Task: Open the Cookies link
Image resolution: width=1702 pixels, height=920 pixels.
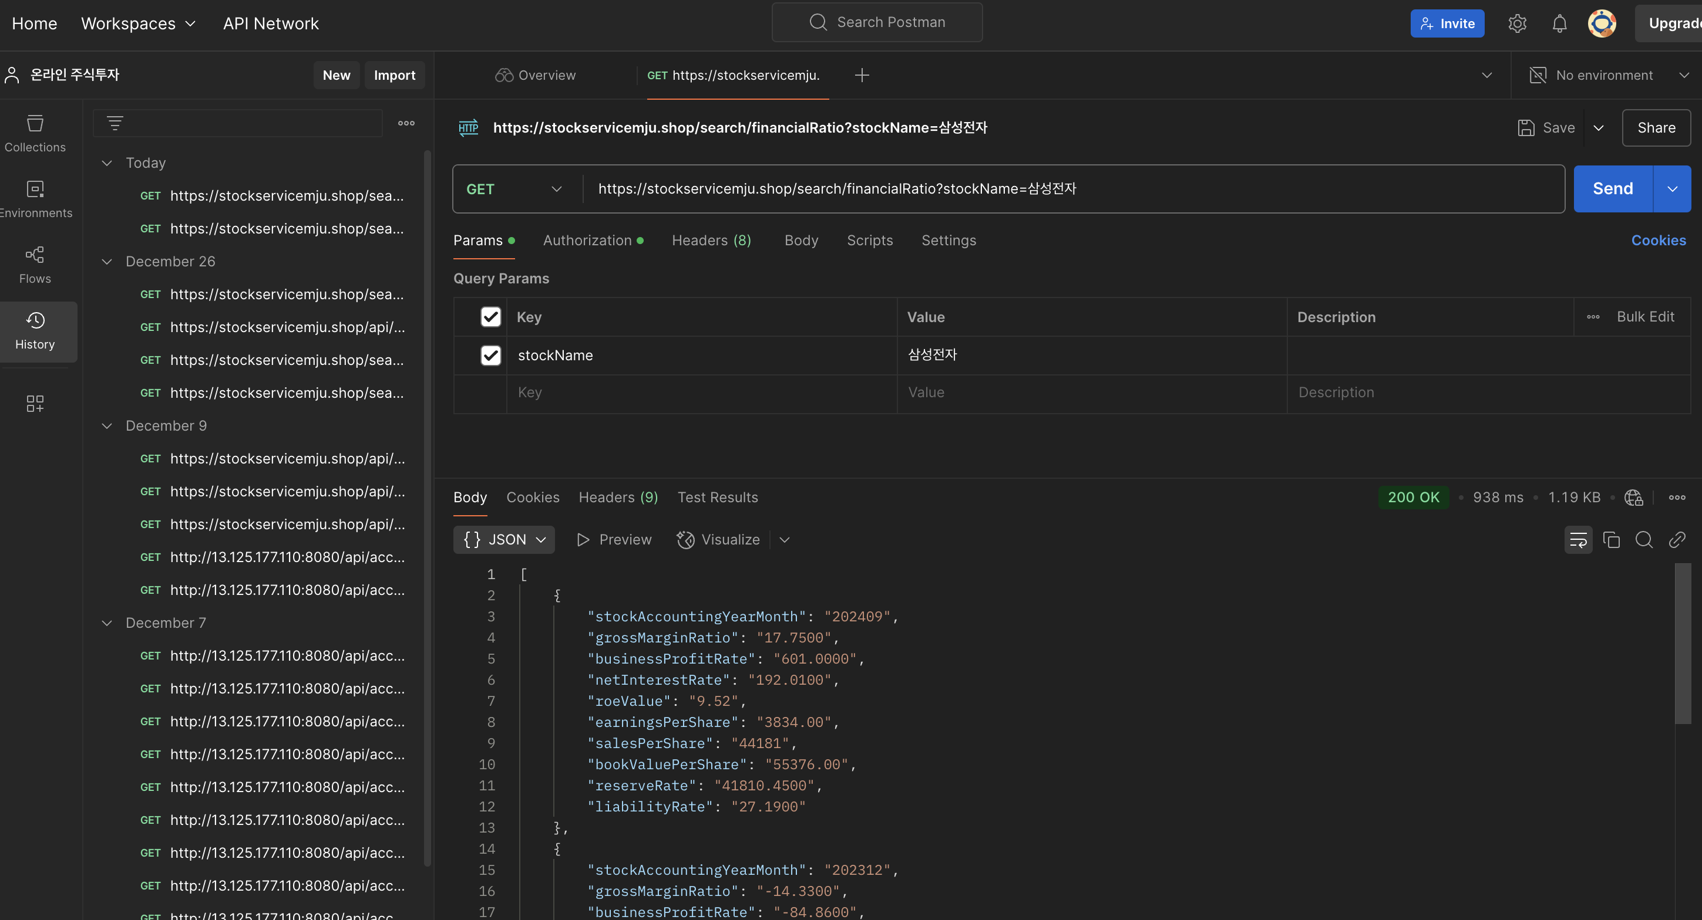Action: click(x=1659, y=241)
